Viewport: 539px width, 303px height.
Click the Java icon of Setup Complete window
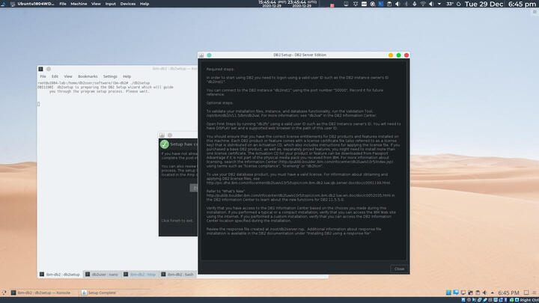[x=162, y=135]
